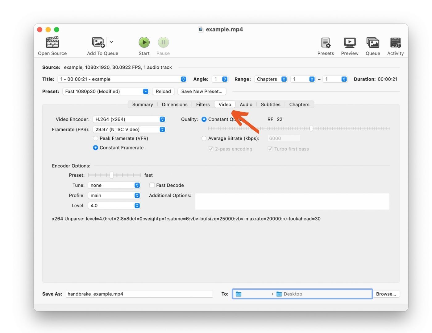432x333 pixels.
Task: Click the Add To Queue icon
Action: click(x=98, y=42)
